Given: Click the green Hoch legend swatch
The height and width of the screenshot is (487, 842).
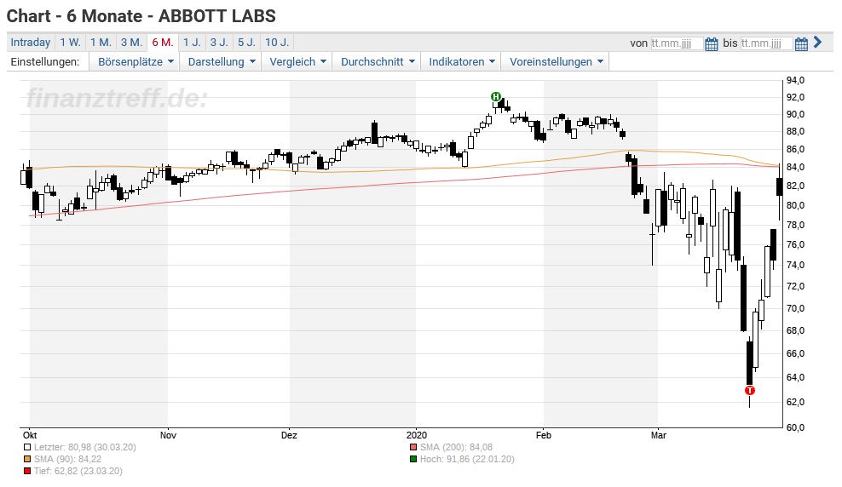Looking at the screenshot, I should pos(413,459).
